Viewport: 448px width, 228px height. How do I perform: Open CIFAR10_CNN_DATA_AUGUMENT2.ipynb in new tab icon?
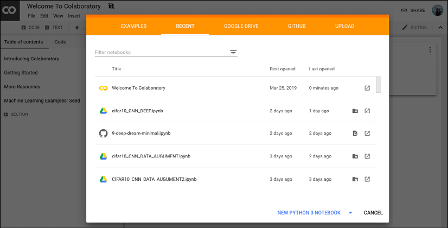click(x=367, y=179)
